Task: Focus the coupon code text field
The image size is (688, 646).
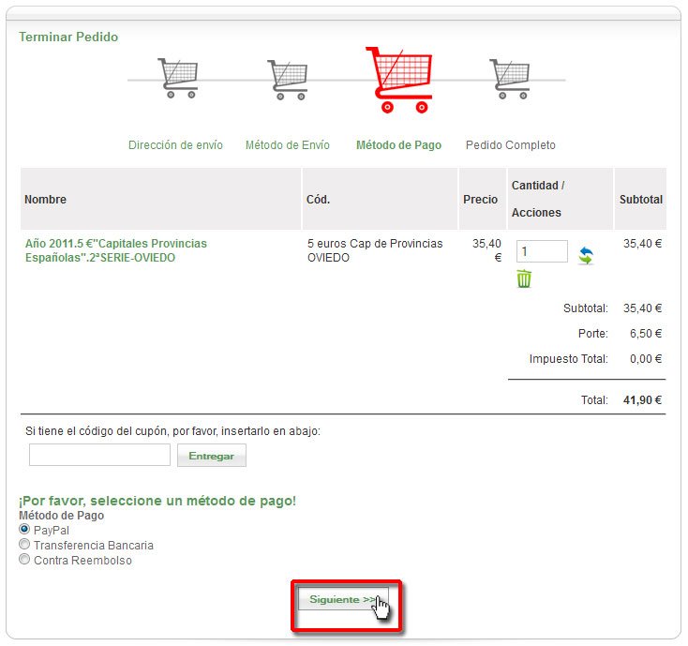Action: (99, 456)
